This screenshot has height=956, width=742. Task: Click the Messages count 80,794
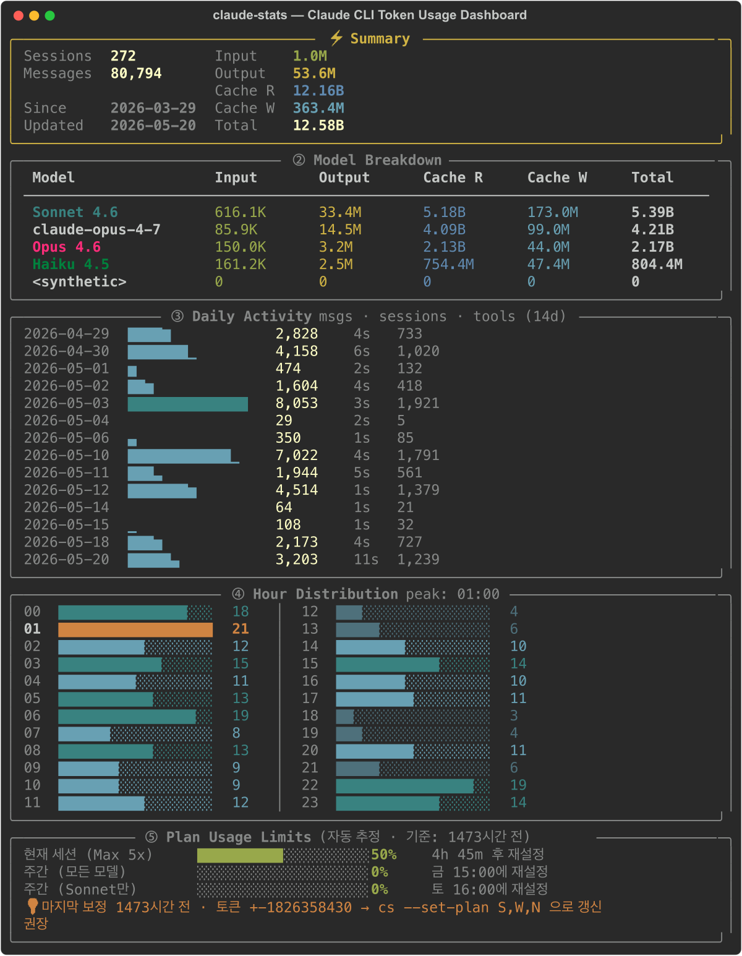pos(136,73)
